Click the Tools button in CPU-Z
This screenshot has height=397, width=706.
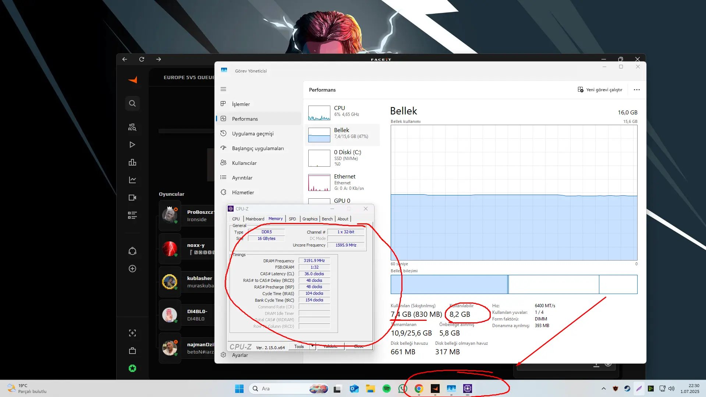(299, 346)
